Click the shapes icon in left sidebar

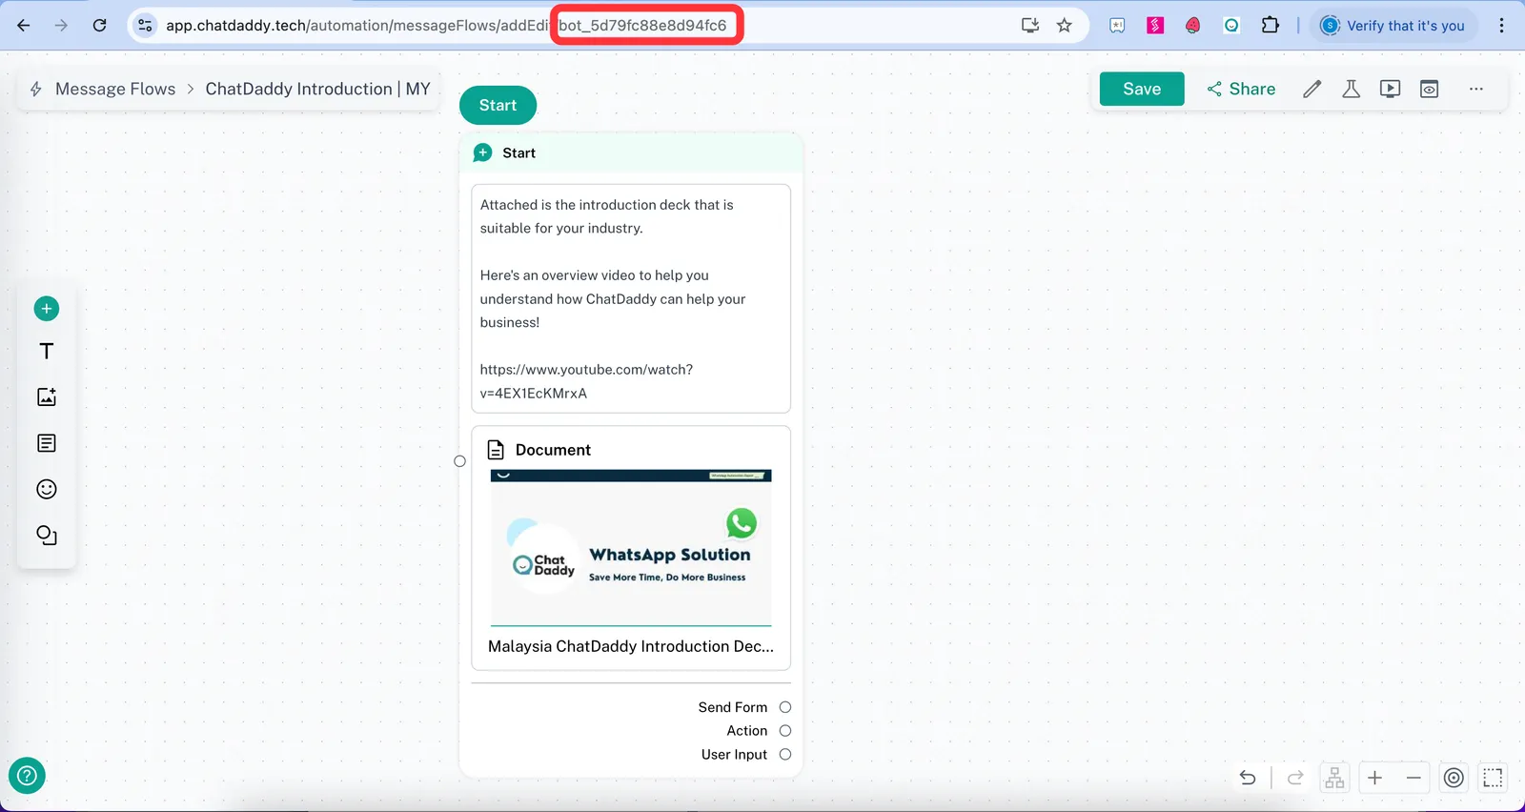coord(47,536)
